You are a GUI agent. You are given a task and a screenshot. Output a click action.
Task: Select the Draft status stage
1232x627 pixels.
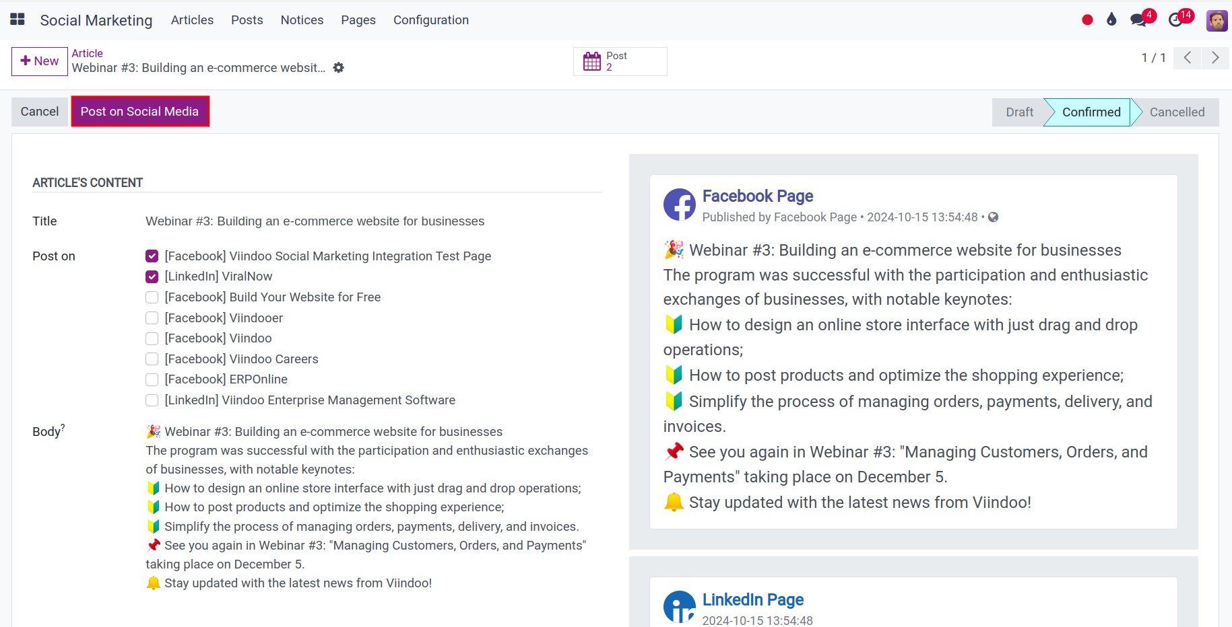1019,112
